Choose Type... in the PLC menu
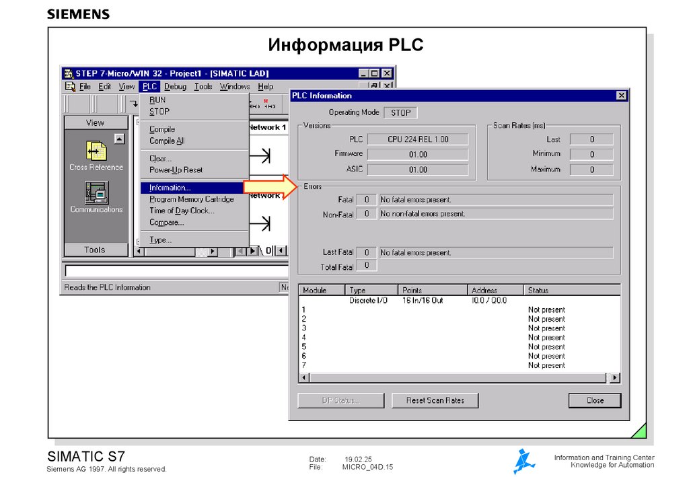Viewport: 689px width, 477px height. (x=194, y=240)
